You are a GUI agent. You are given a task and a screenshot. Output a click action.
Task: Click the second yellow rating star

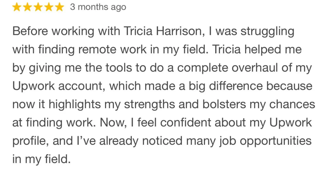[x=27, y=7]
